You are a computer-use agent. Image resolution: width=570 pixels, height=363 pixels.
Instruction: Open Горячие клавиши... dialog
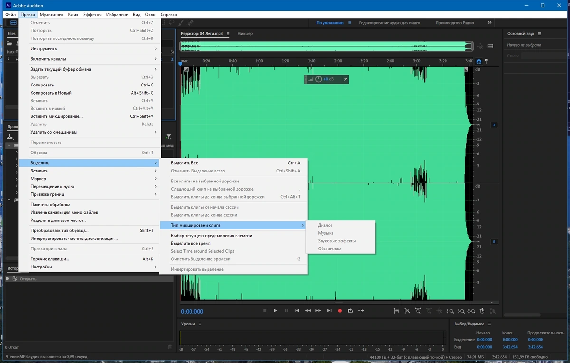pos(90,259)
